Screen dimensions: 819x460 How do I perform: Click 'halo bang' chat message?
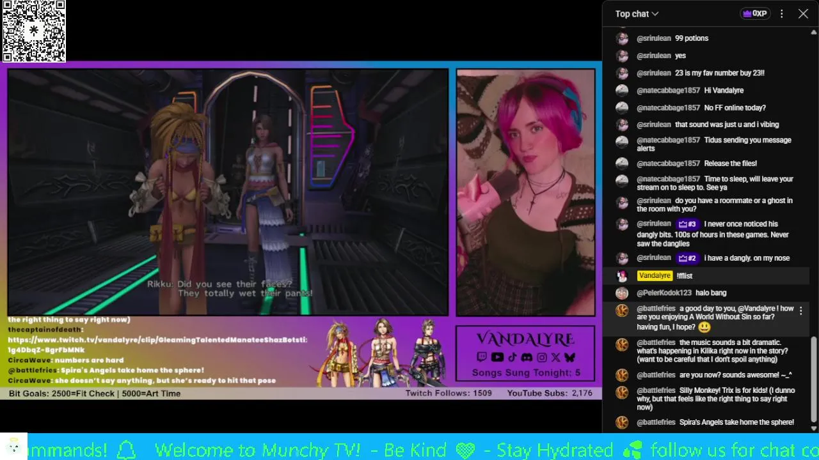point(711,293)
